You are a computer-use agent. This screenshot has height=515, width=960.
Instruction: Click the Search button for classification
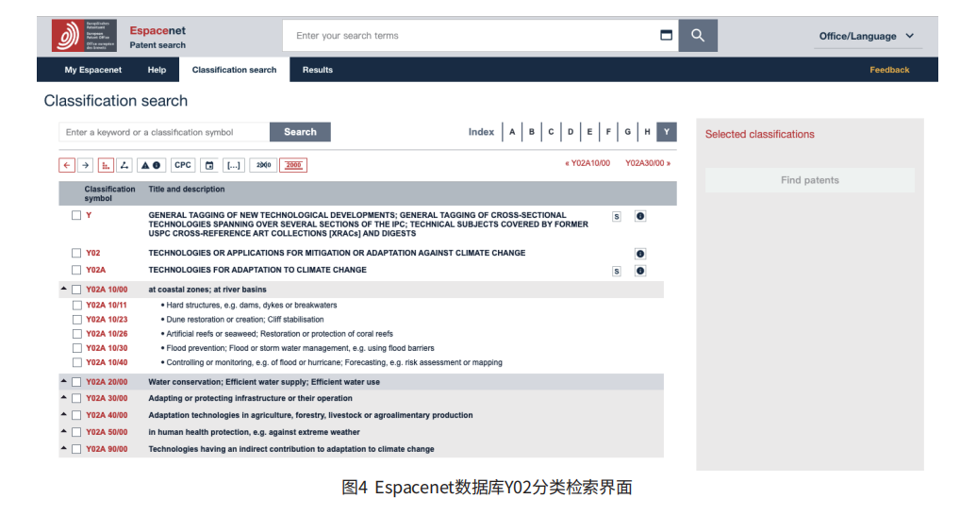tap(300, 132)
